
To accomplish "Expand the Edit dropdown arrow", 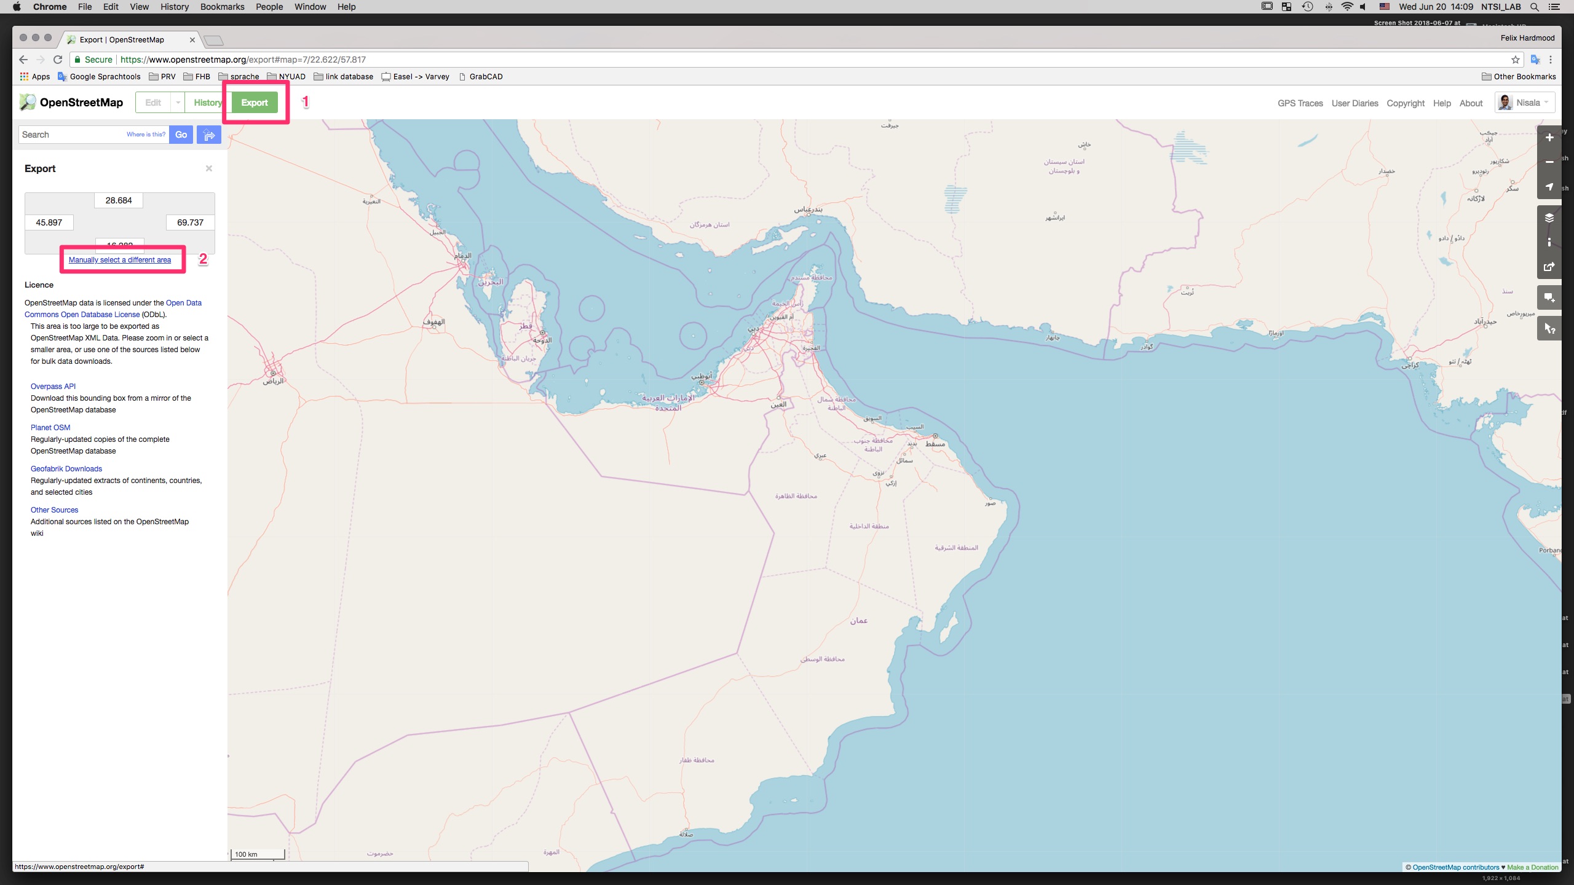I will 178,103.
